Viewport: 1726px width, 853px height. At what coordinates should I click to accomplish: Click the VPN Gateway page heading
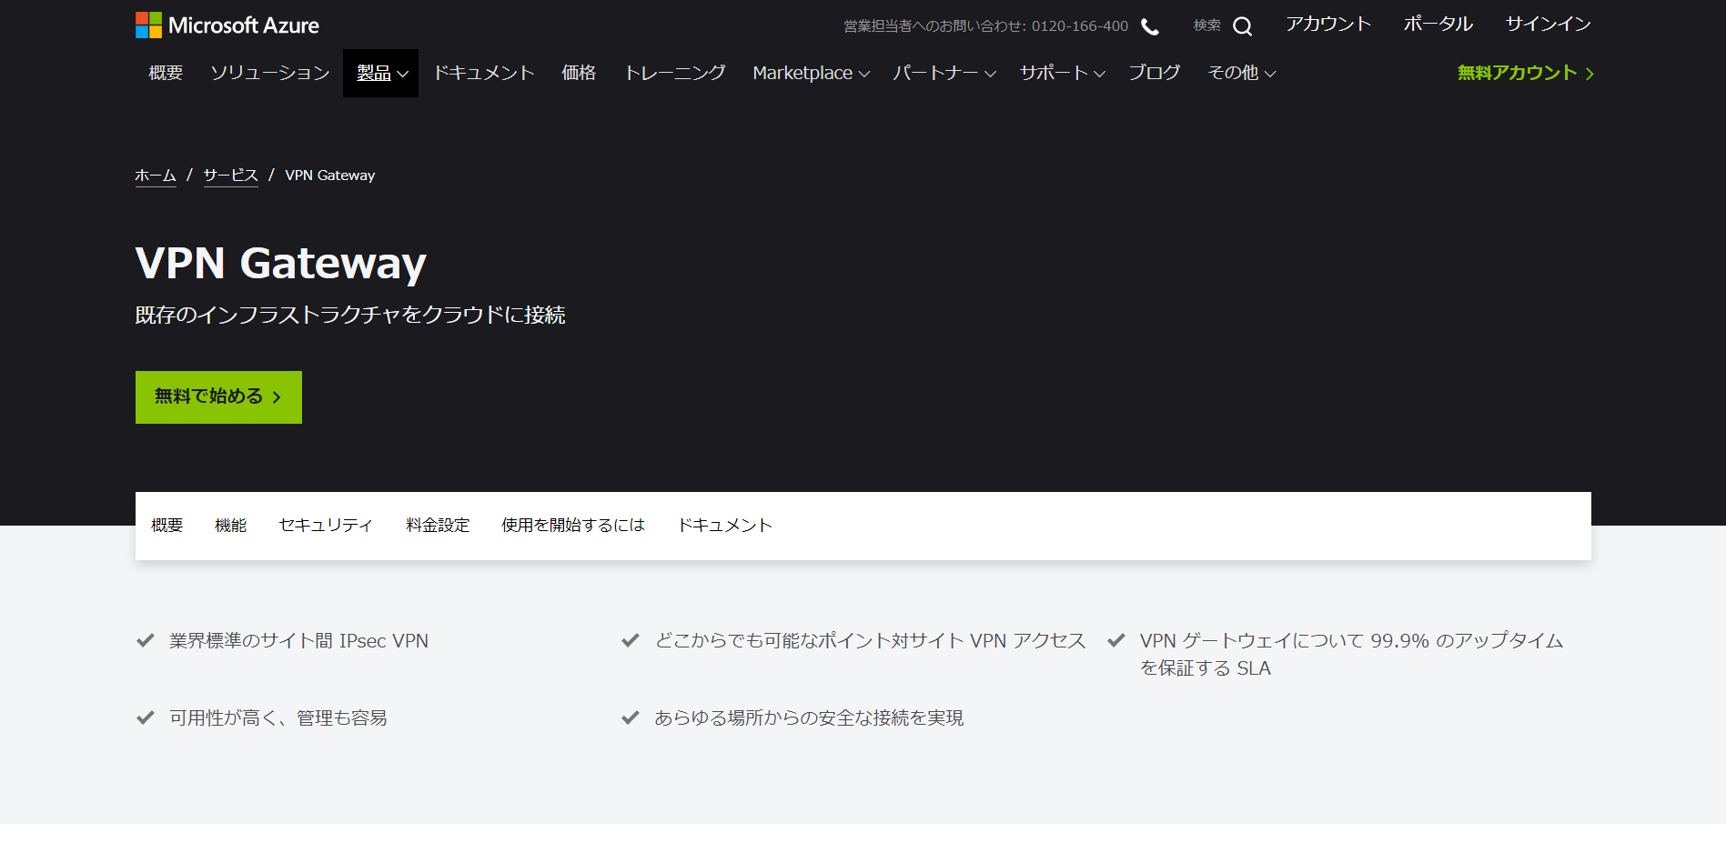tap(281, 264)
